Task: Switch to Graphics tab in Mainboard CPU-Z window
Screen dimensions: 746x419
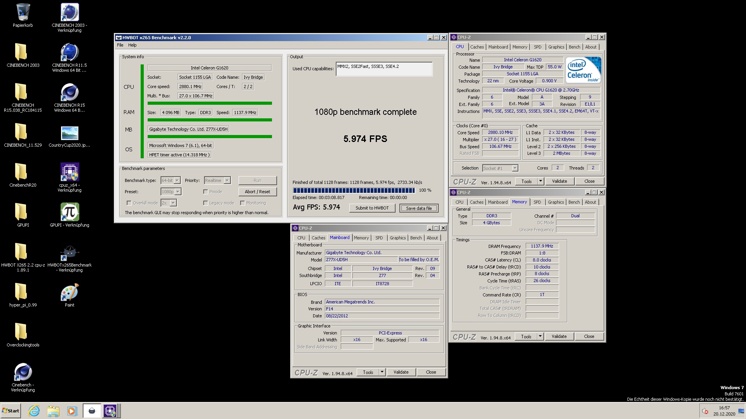Action: coord(397,238)
